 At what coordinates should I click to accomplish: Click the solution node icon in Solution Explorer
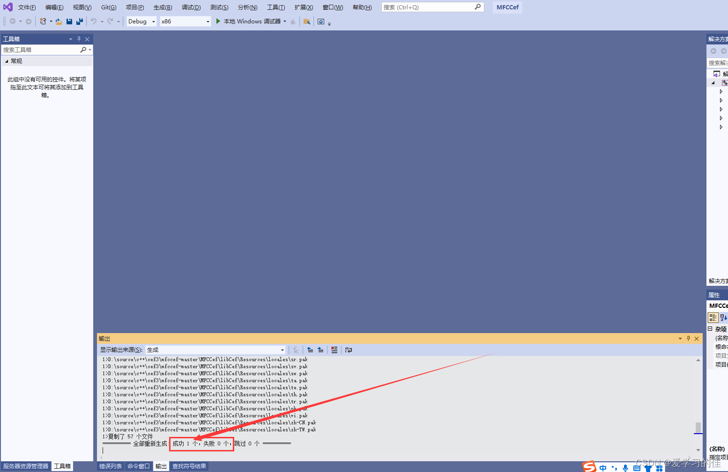(x=717, y=74)
